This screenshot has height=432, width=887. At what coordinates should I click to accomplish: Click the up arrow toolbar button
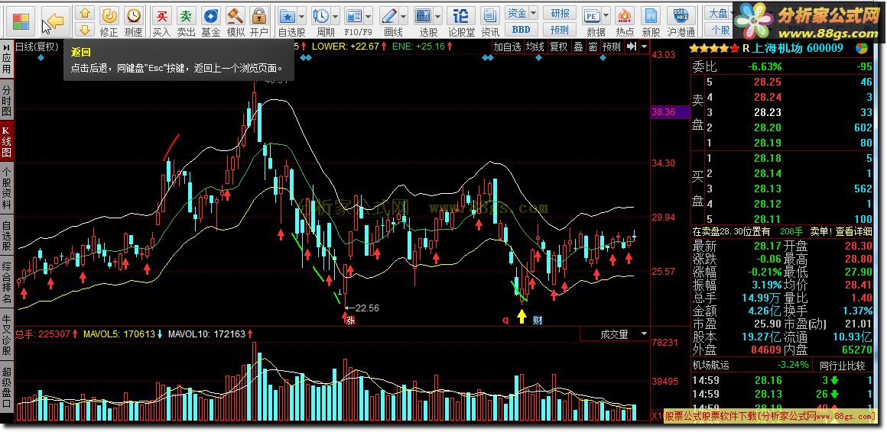coord(84,12)
